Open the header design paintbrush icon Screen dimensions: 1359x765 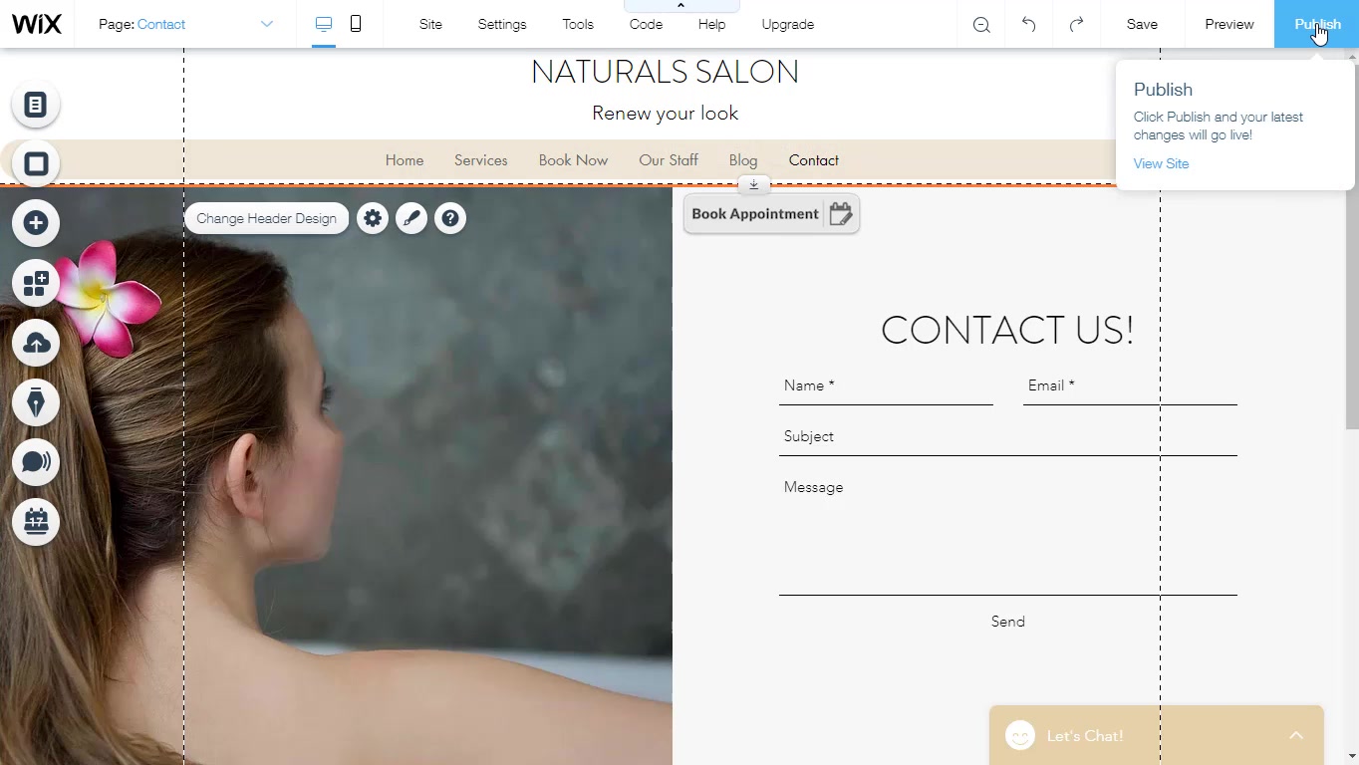(x=411, y=219)
